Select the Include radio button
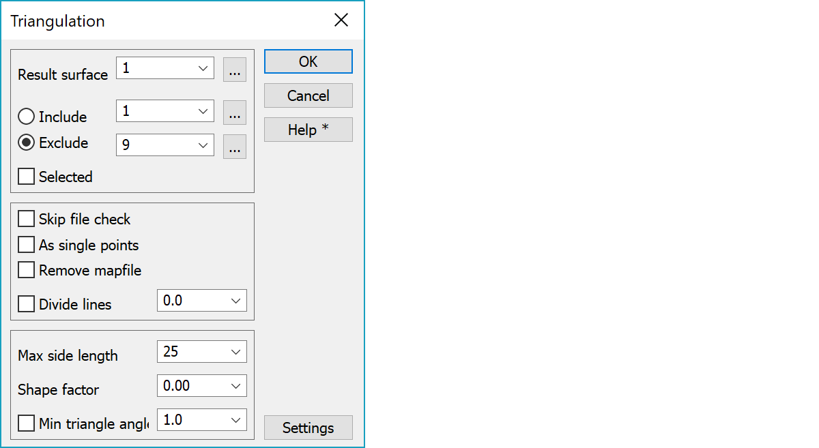 click(27, 117)
